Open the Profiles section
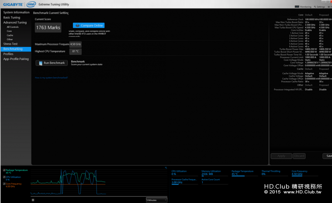The height and width of the screenshot is (203, 332). [8, 54]
